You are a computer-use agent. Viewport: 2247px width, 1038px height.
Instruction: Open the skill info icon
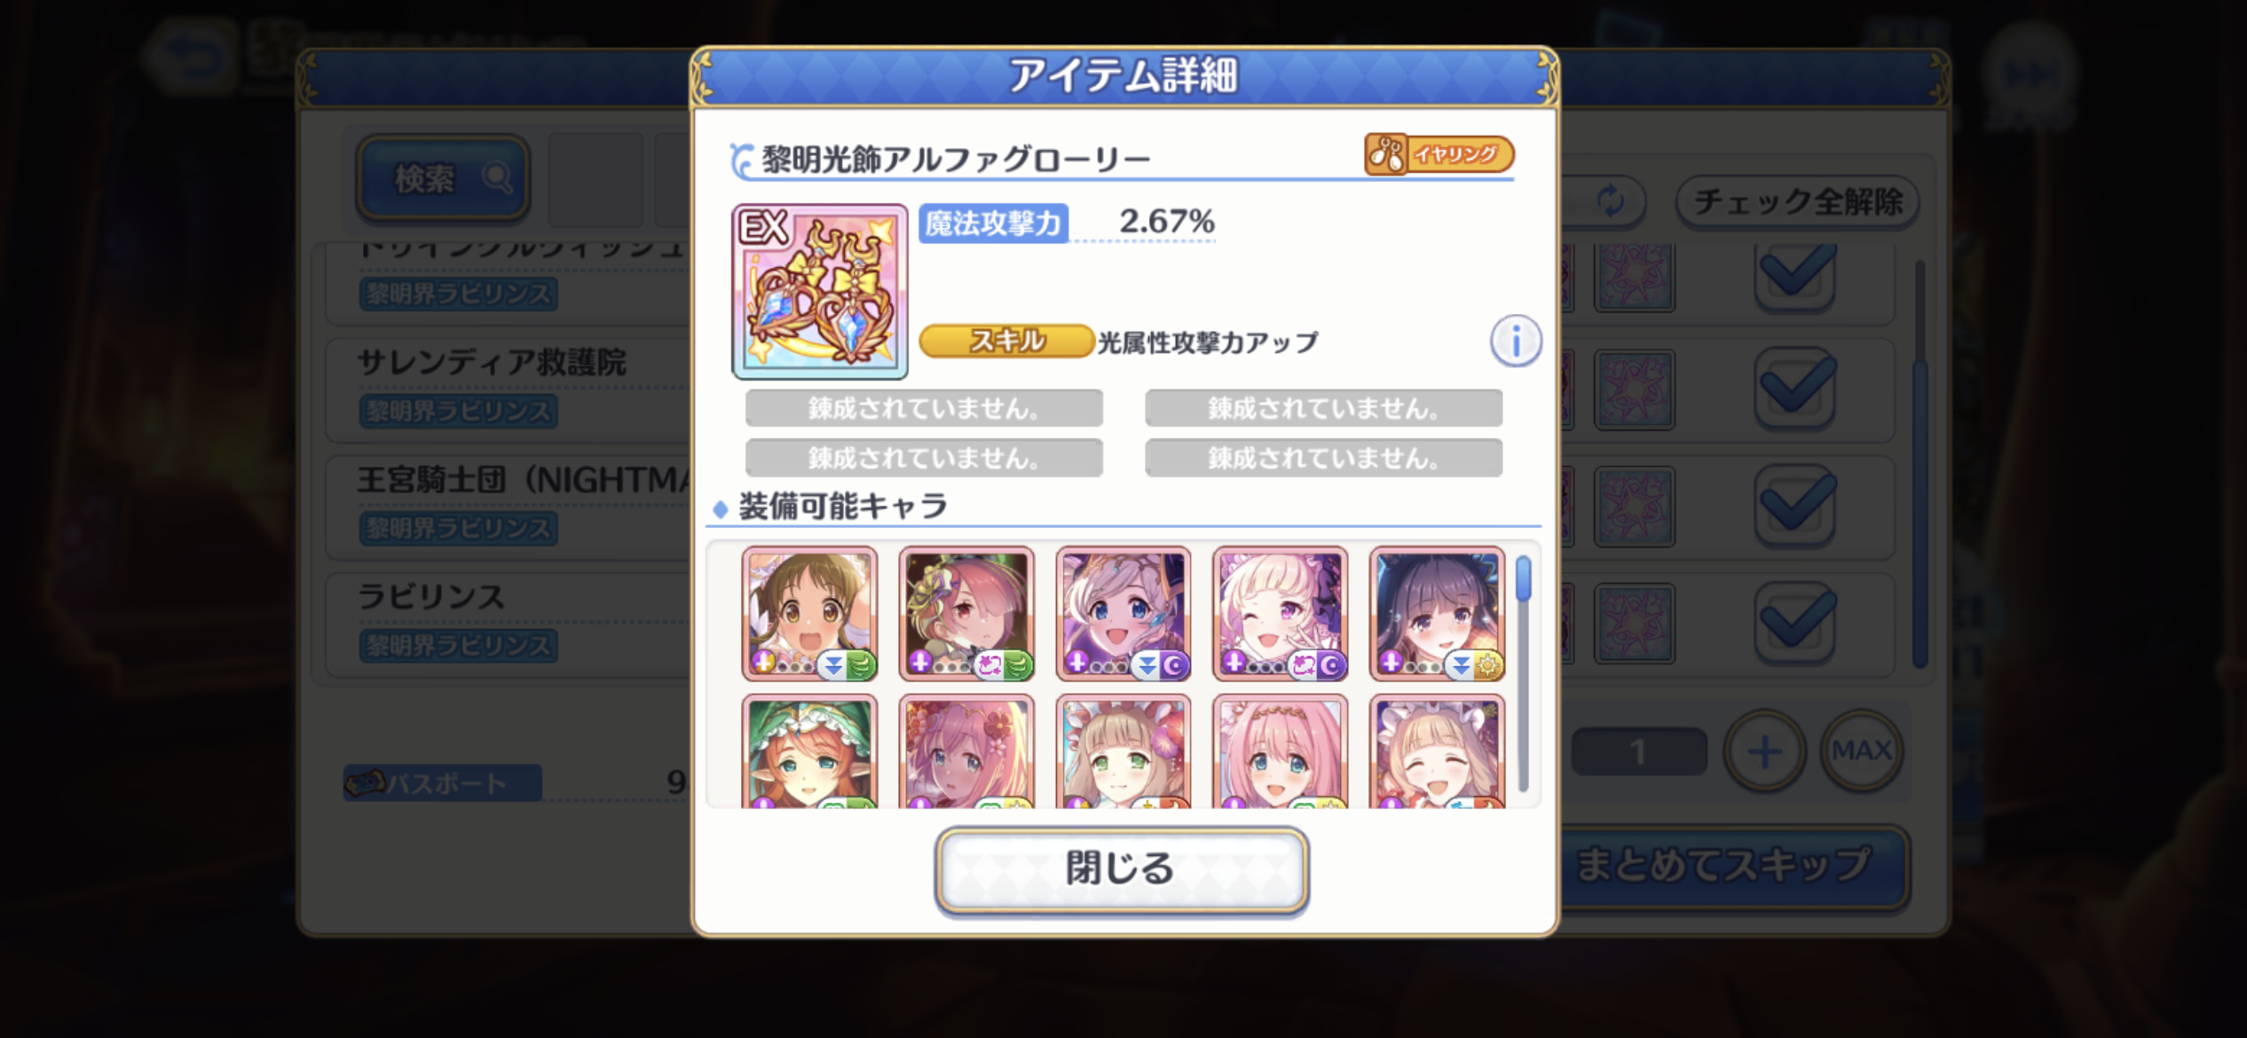pyautogui.click(x=1516, y=341)
